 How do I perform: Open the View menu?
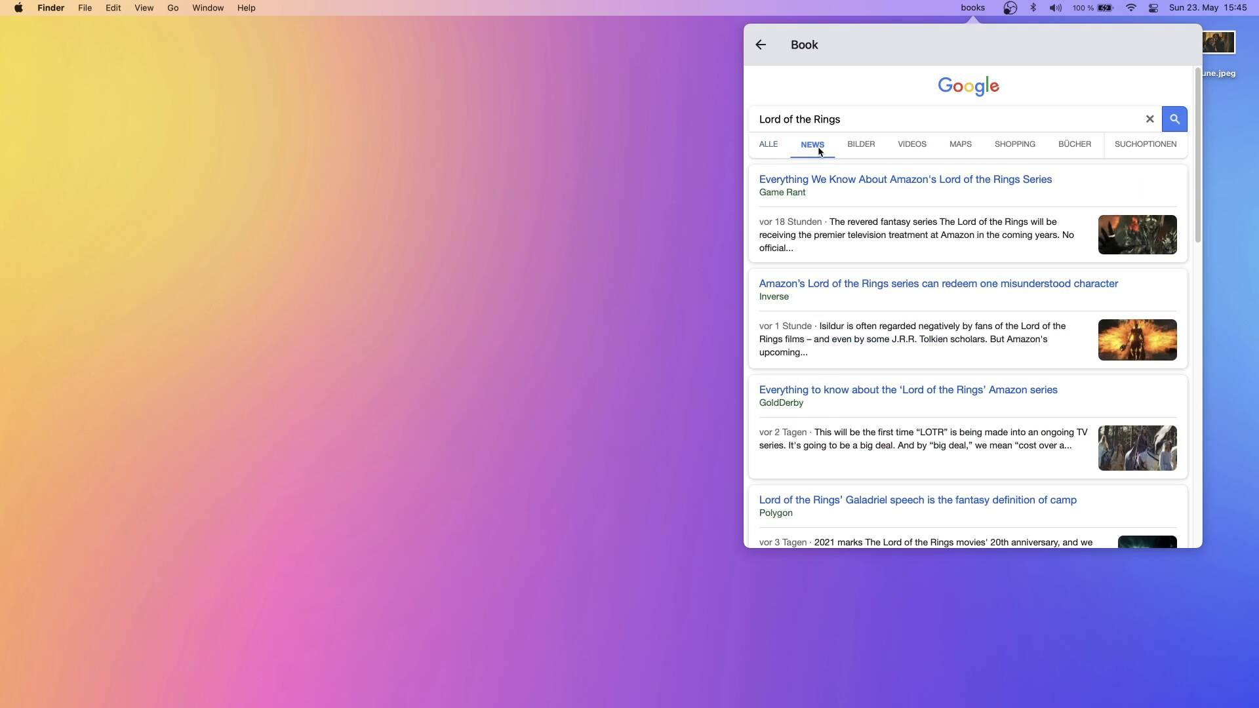(144, 8)
